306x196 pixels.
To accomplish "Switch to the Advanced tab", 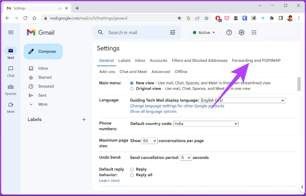I will point(161,71).
